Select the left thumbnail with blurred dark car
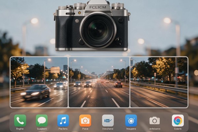Screen dimensions: 198x132 39,82
